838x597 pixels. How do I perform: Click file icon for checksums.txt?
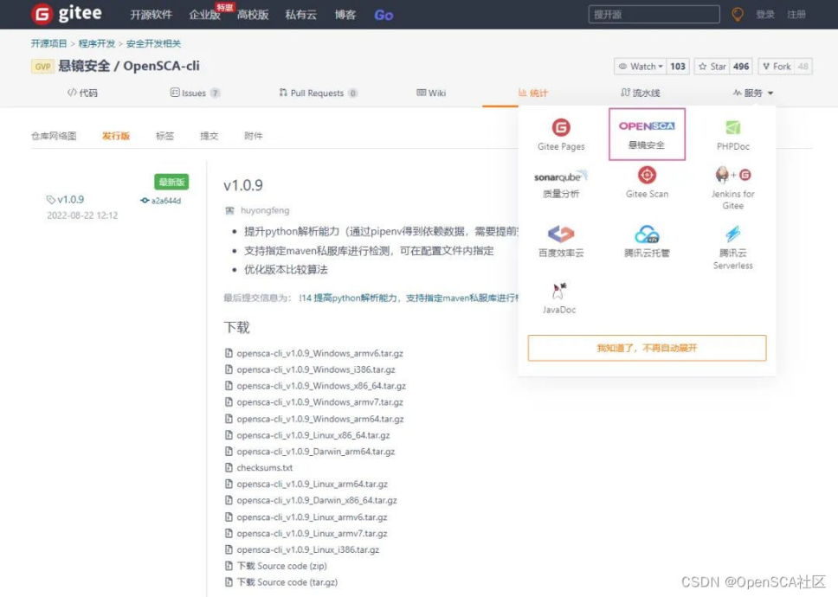[x=229, y=468]
